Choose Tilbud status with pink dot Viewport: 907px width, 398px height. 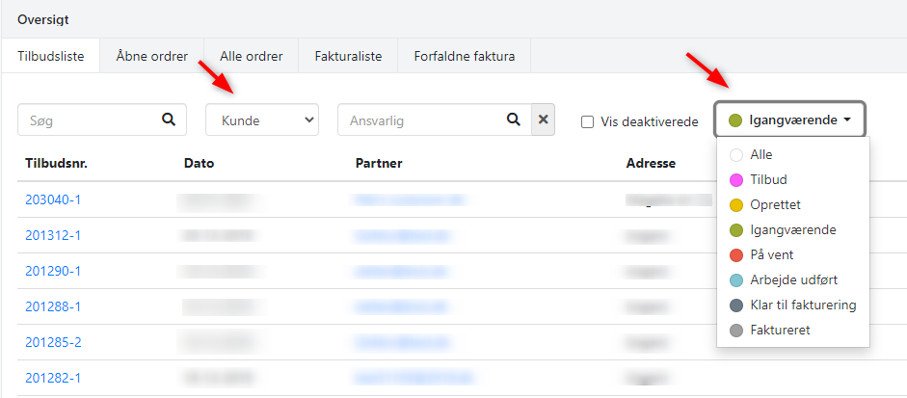click(x=767, y=179)
